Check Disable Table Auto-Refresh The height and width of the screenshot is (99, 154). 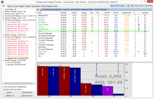click(x=3, y=89)
